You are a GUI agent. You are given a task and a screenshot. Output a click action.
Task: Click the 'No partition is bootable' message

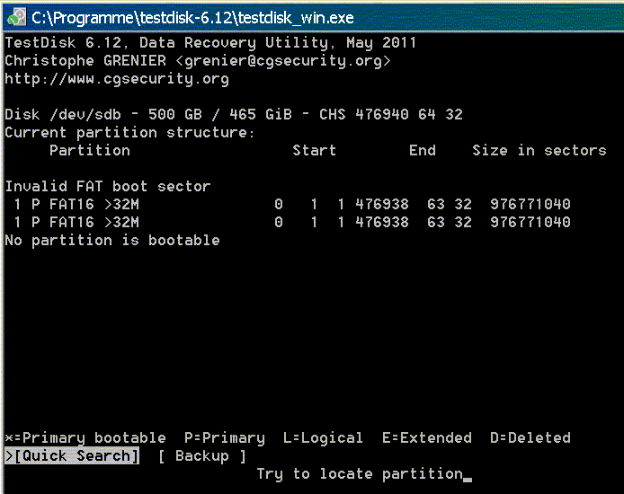[112, 241]
